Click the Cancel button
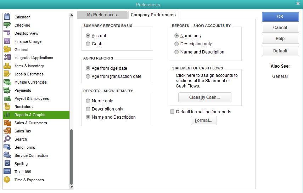Viewport: 303px width, 193px height. click(x=280, y=28)
